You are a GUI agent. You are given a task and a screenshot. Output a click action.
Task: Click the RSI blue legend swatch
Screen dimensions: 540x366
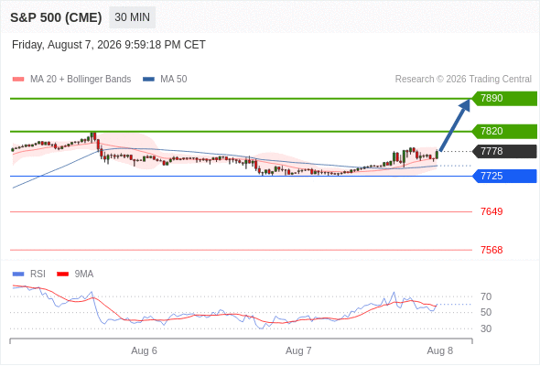click(x=18, y=274)
